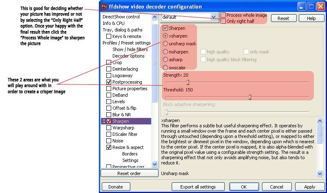The image size is (327, 193).
Task: Select the msharpen radio option
Action: (x=165, y=52)
